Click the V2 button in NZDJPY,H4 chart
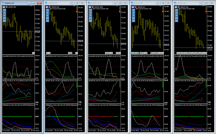Screen dimensions: 216x134 [x=177, y=10]
